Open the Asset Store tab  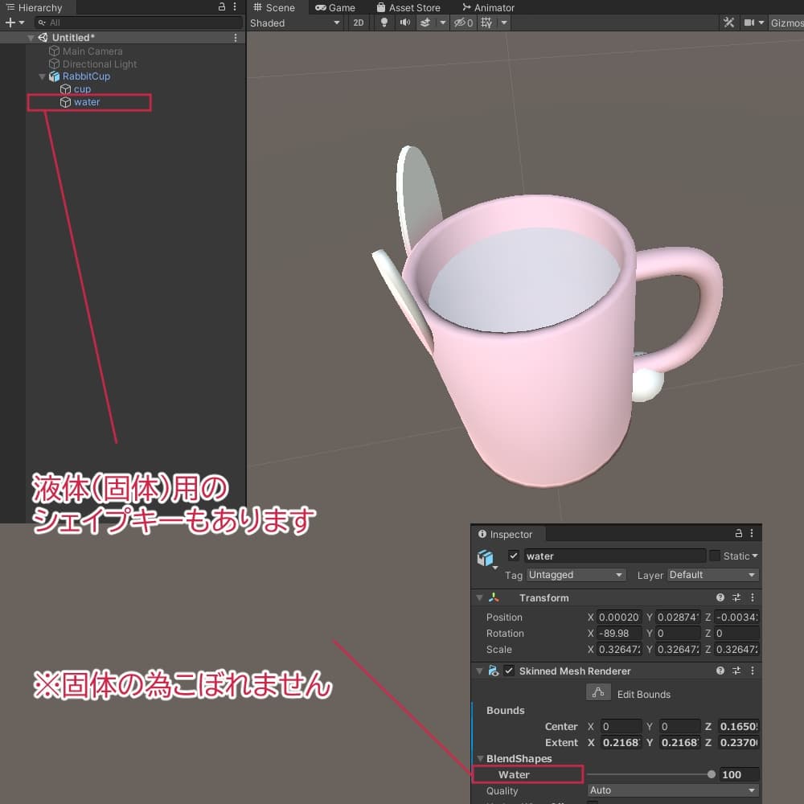[408, 7]
